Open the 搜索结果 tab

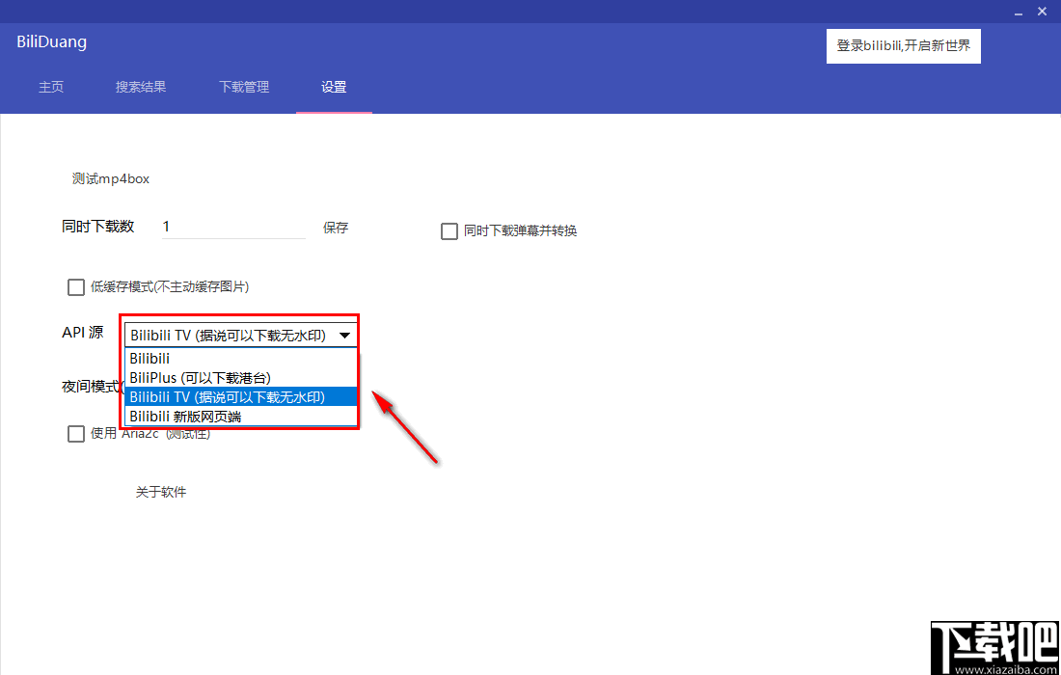point(141,87)
